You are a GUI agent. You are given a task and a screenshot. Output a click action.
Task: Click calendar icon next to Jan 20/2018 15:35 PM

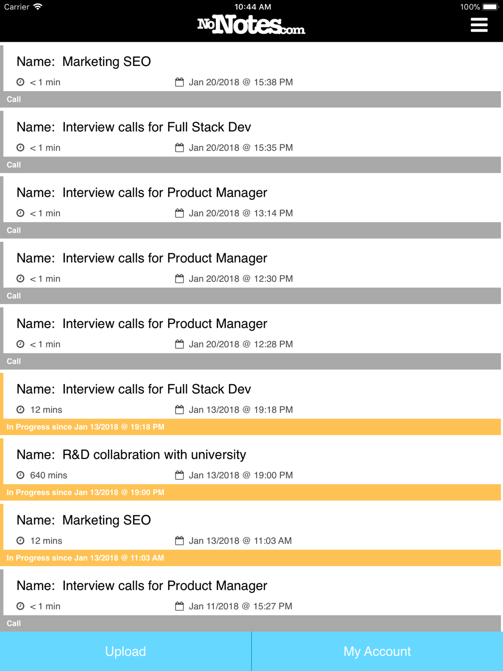[179, 147]
